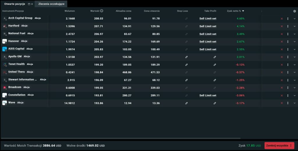Expand the National Fuel position row

(295, 34)
